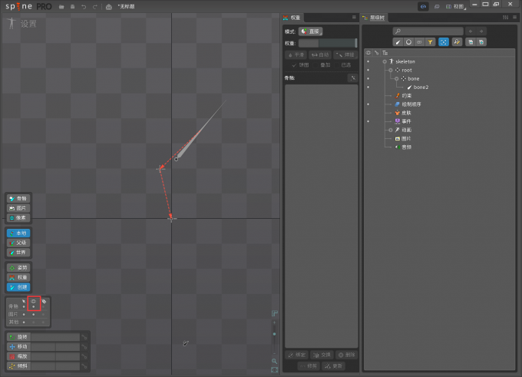Select bone2 in the tree
The image size is (522, 377).
[x=421, y=88]
